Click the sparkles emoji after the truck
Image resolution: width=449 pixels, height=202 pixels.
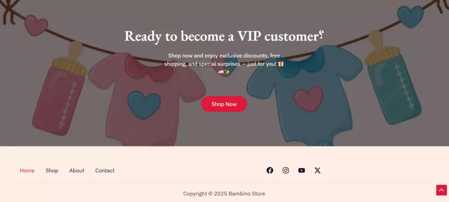click(x=227, y=72)
